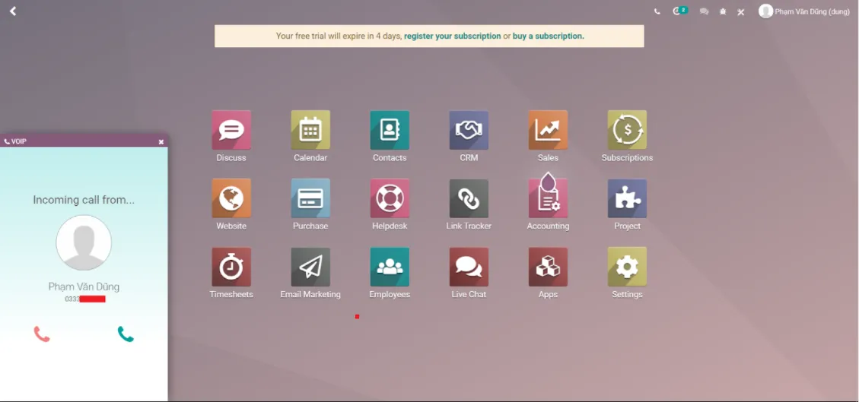Click the "Incoming call from..." text
The height and width of the screenshot is (402, 859).
point(84,200)
